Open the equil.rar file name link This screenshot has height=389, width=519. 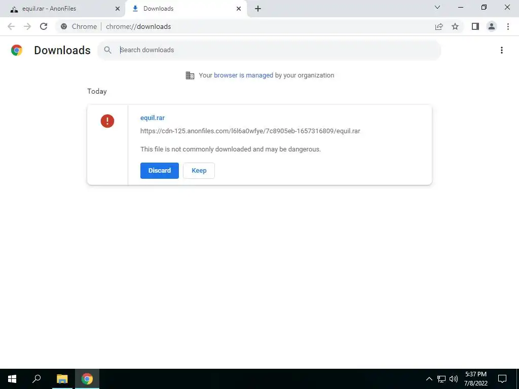[x=153, y=118]
